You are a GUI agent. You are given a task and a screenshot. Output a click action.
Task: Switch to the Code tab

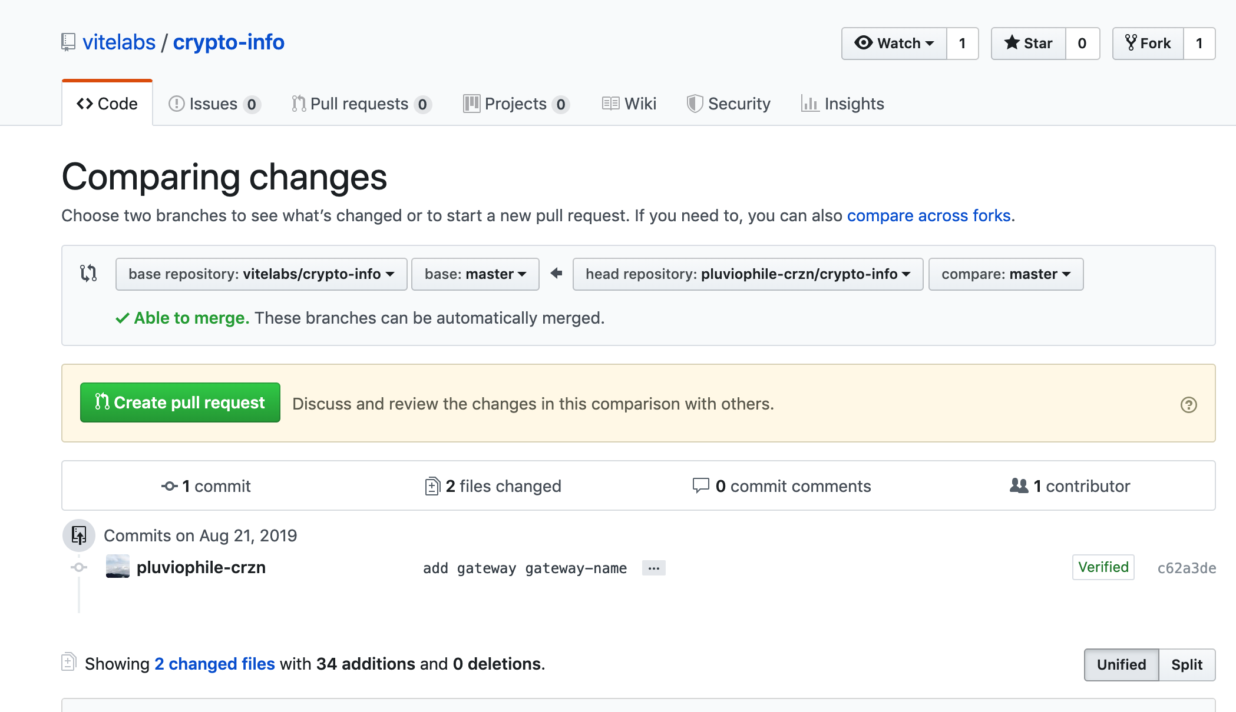107,104
